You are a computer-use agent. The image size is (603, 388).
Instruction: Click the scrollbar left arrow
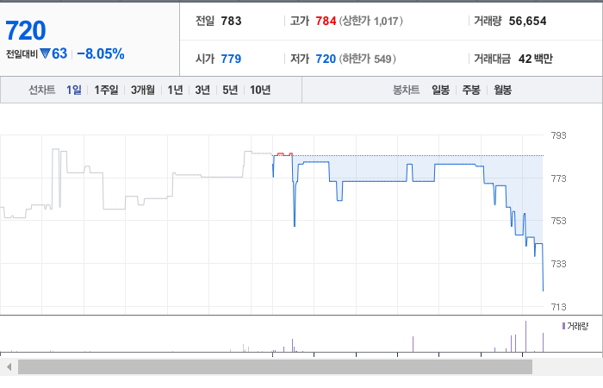(x=9, y=366)
